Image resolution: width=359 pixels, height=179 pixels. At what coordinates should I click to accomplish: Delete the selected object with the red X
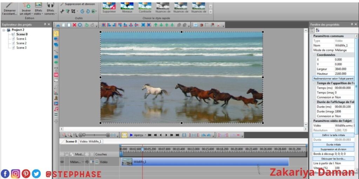coord(74,25)
